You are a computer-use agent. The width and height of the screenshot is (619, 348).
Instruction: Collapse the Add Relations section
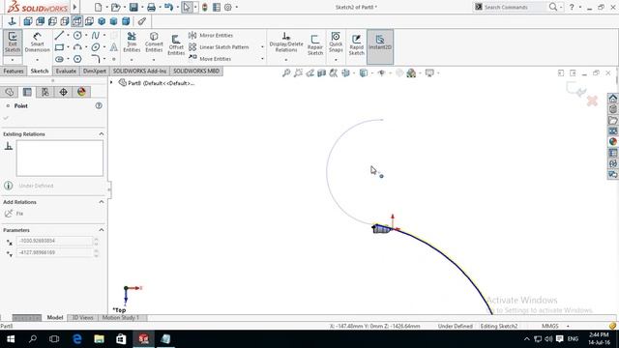click(x=102, y=202)
